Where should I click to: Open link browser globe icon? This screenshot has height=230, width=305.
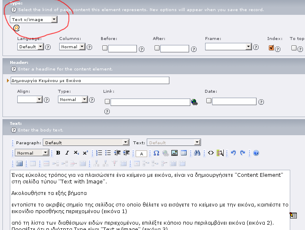(x=194, y=102)
